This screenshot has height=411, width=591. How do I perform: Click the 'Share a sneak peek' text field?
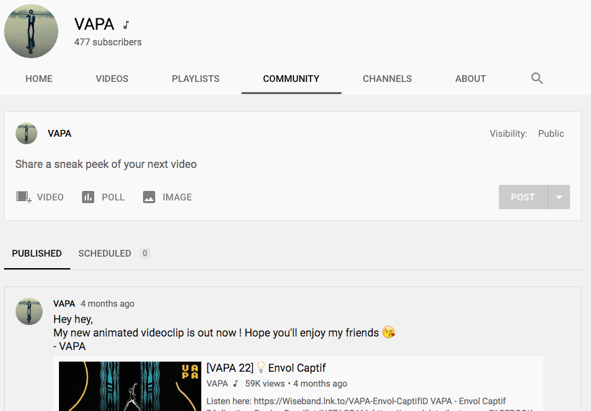coord(106,165)
